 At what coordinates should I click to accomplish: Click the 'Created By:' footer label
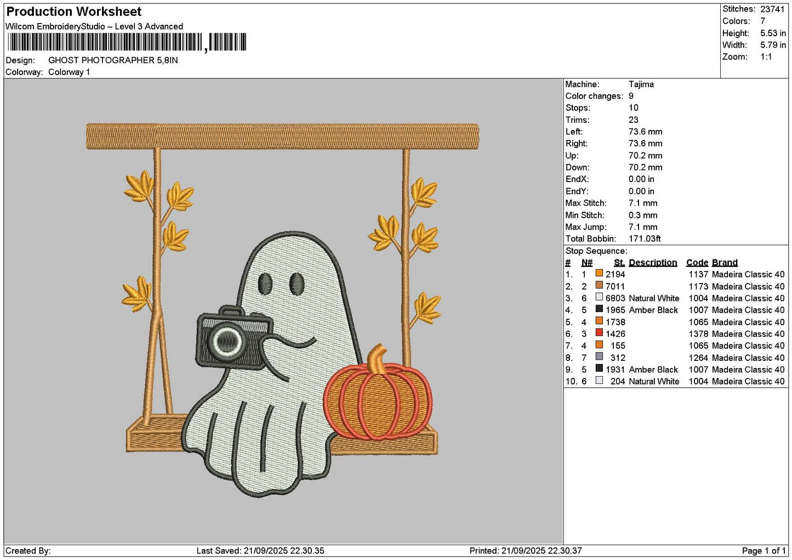[28, 551]
